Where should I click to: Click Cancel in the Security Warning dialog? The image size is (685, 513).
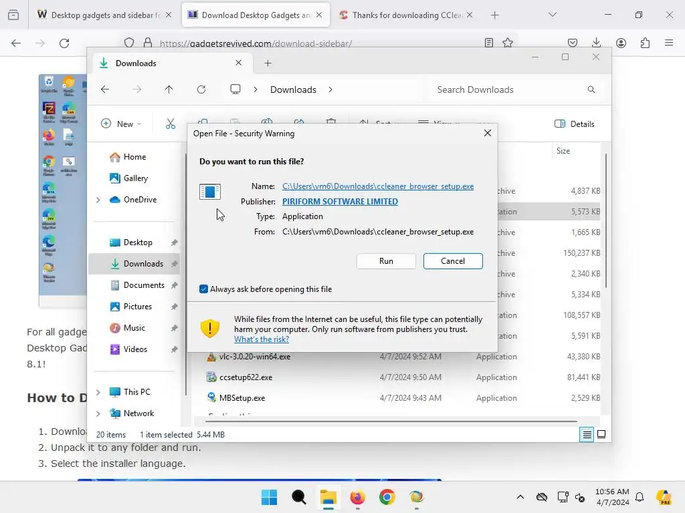click(x=453, y=261)
